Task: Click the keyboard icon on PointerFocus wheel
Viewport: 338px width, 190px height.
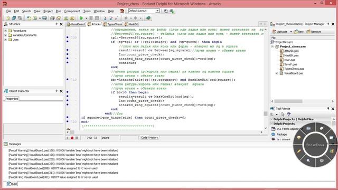Action: coord(308,128)
